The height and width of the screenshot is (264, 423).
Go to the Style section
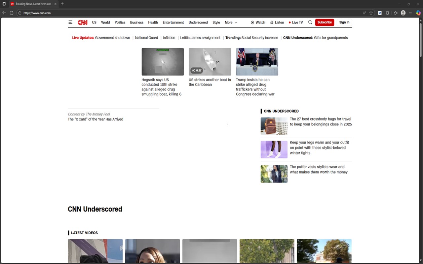[x=216, y=22]
